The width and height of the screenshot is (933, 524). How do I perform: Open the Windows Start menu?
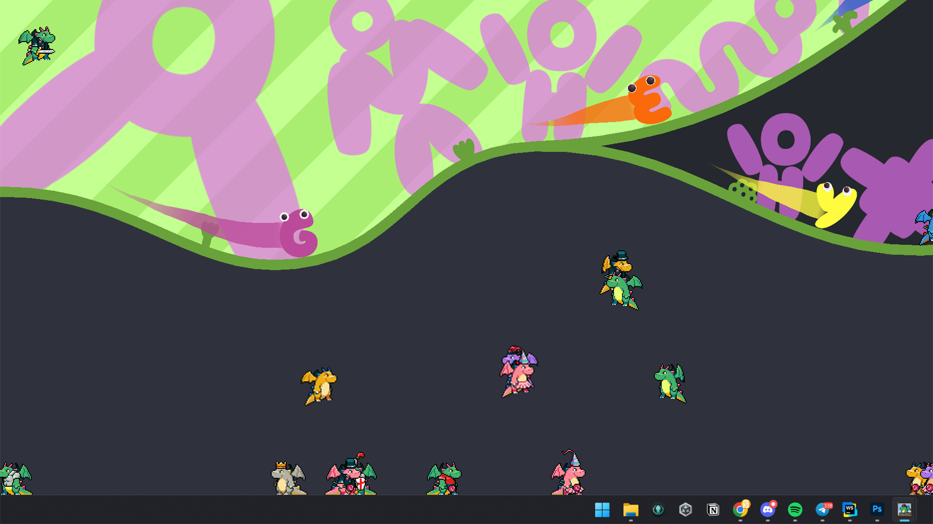[602, 509]
